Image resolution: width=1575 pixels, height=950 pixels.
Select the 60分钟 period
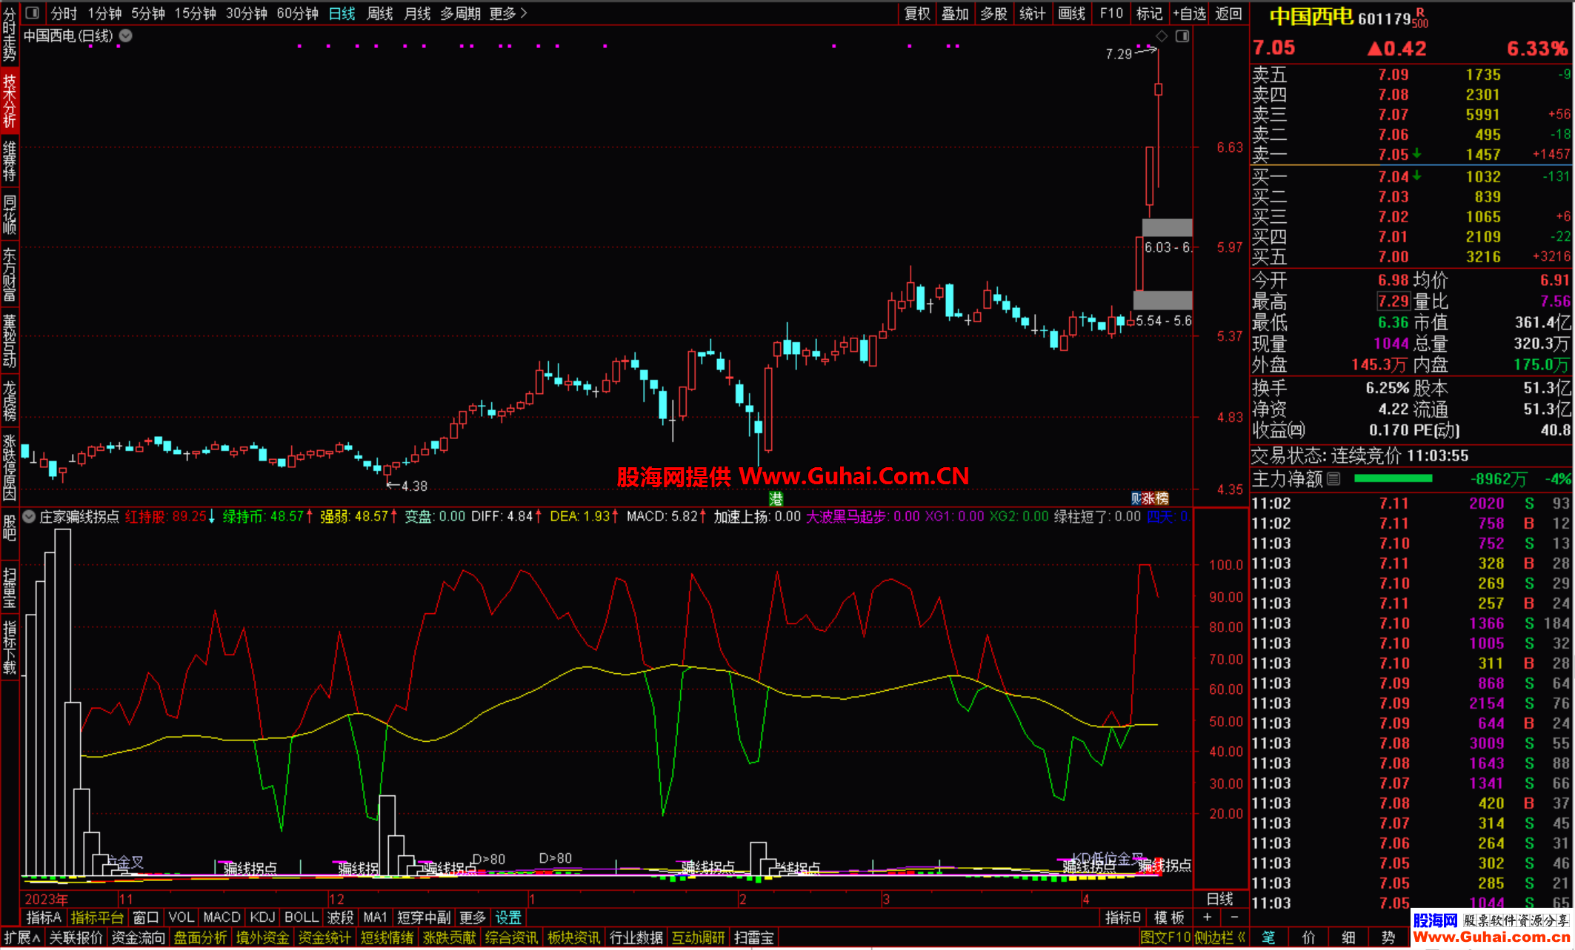coord(297,13)
